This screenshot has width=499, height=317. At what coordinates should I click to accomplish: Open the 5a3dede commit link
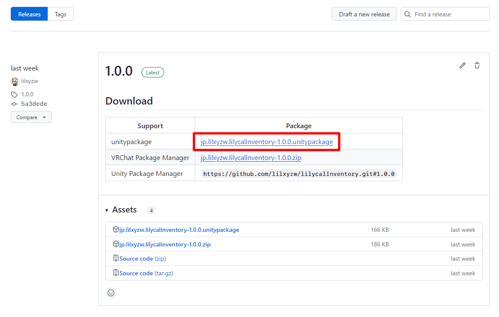34,104
